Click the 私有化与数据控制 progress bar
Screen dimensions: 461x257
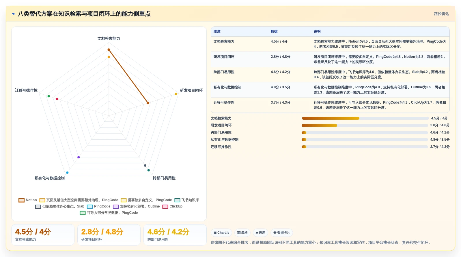(365, 140)
